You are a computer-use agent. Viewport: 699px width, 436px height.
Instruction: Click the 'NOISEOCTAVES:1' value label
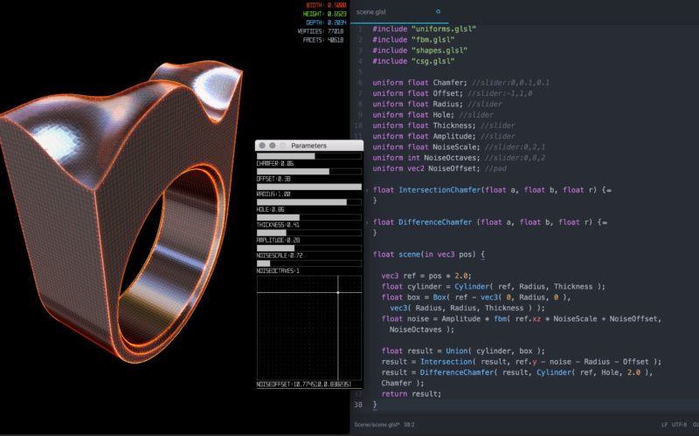click(x=278, y=271)
